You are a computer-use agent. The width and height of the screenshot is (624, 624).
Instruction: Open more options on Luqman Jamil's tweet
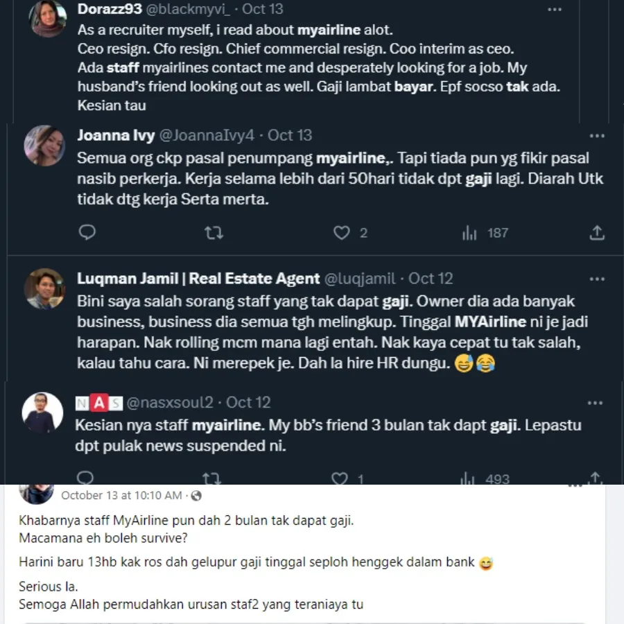click(596, 279)
